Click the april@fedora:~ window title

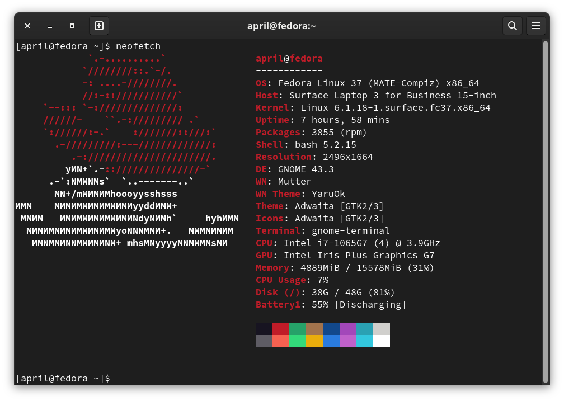point(281,26)
